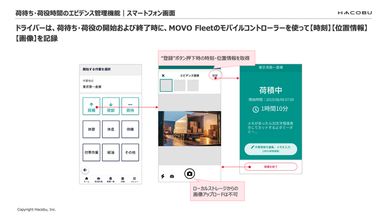Select the 荷待 waiting tile with dots
386x214 pixels.
pos(130,106)
